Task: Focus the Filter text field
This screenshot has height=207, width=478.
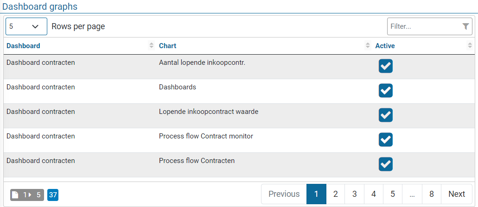Action: (x=424, y=27)
